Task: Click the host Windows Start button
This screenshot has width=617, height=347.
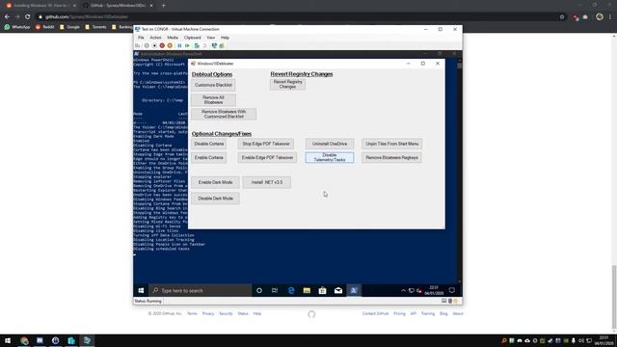Action: click(8, 340)
